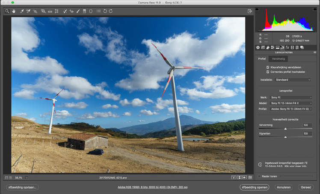Enable Raster tonen checkbox
320x194 pixels.
point(259,176)
